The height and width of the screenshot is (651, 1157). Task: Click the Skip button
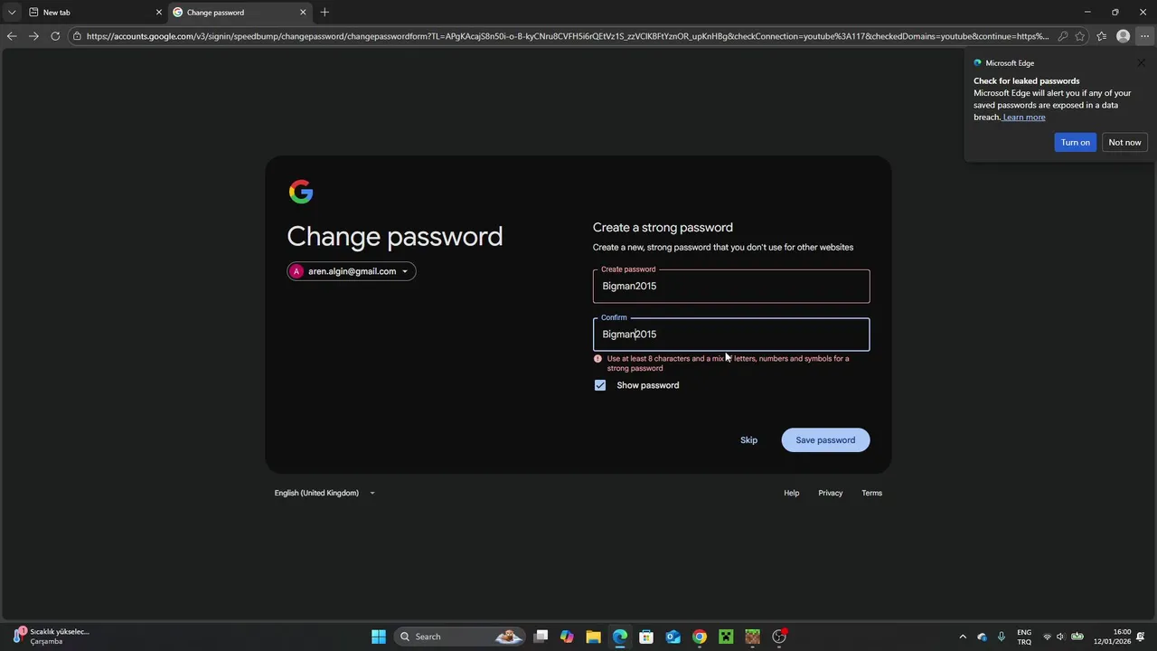click(748, 440)
